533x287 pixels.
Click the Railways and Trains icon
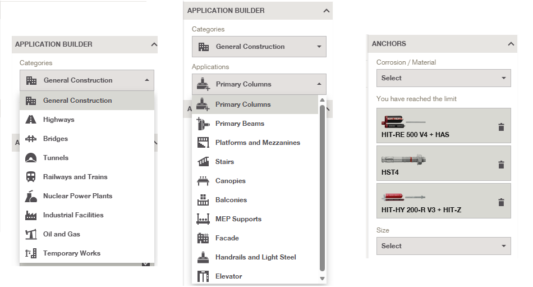(x=31, y=177)
